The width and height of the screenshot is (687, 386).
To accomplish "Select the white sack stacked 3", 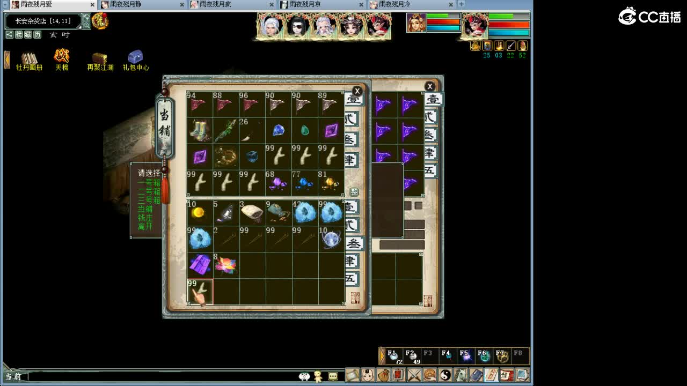I will pyautogui.click(x=252, y=213).
